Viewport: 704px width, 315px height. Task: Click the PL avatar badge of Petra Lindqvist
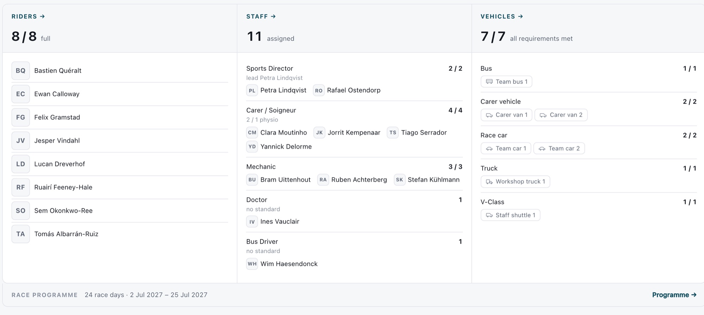tap(252, 90)
